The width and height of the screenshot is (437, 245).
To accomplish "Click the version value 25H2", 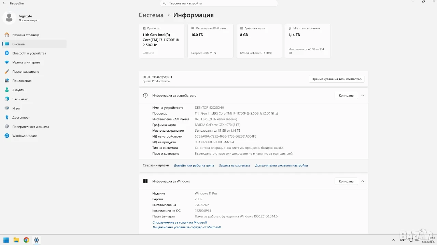I will pyautogui.click(x=199, y=199).
